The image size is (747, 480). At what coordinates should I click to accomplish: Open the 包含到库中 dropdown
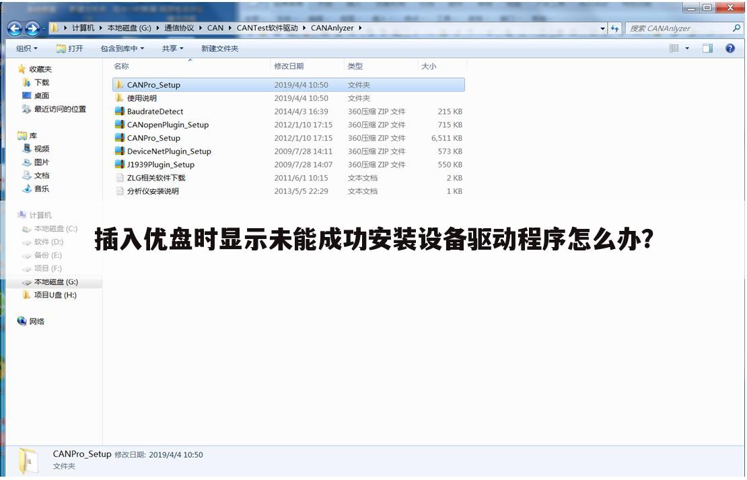122,48
